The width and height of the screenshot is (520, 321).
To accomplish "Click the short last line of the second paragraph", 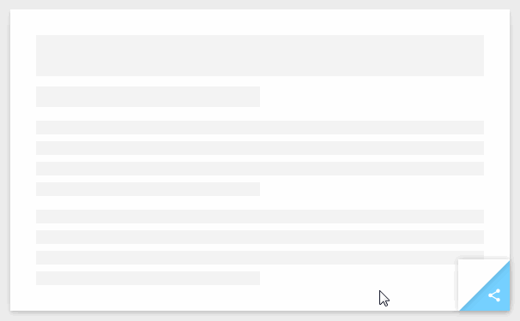I will (148, 278).
